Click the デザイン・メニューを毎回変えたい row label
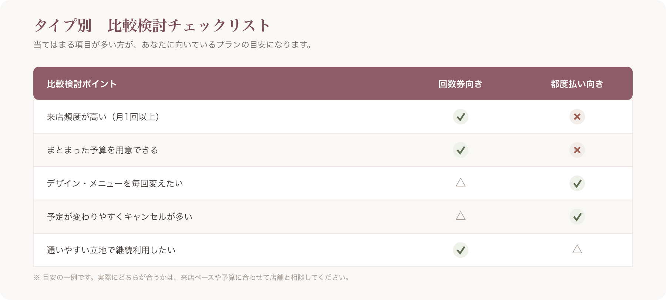 click(115, 183)
